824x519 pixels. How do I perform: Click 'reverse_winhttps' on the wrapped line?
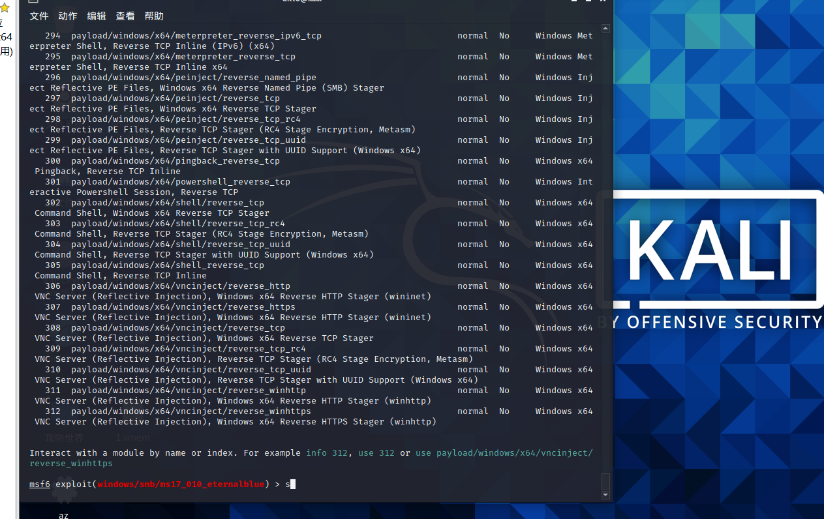pos(71,464)
